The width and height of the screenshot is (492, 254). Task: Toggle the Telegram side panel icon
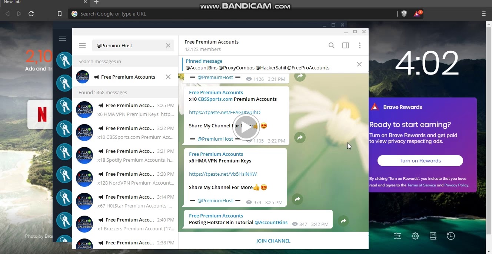click(346, 45)
